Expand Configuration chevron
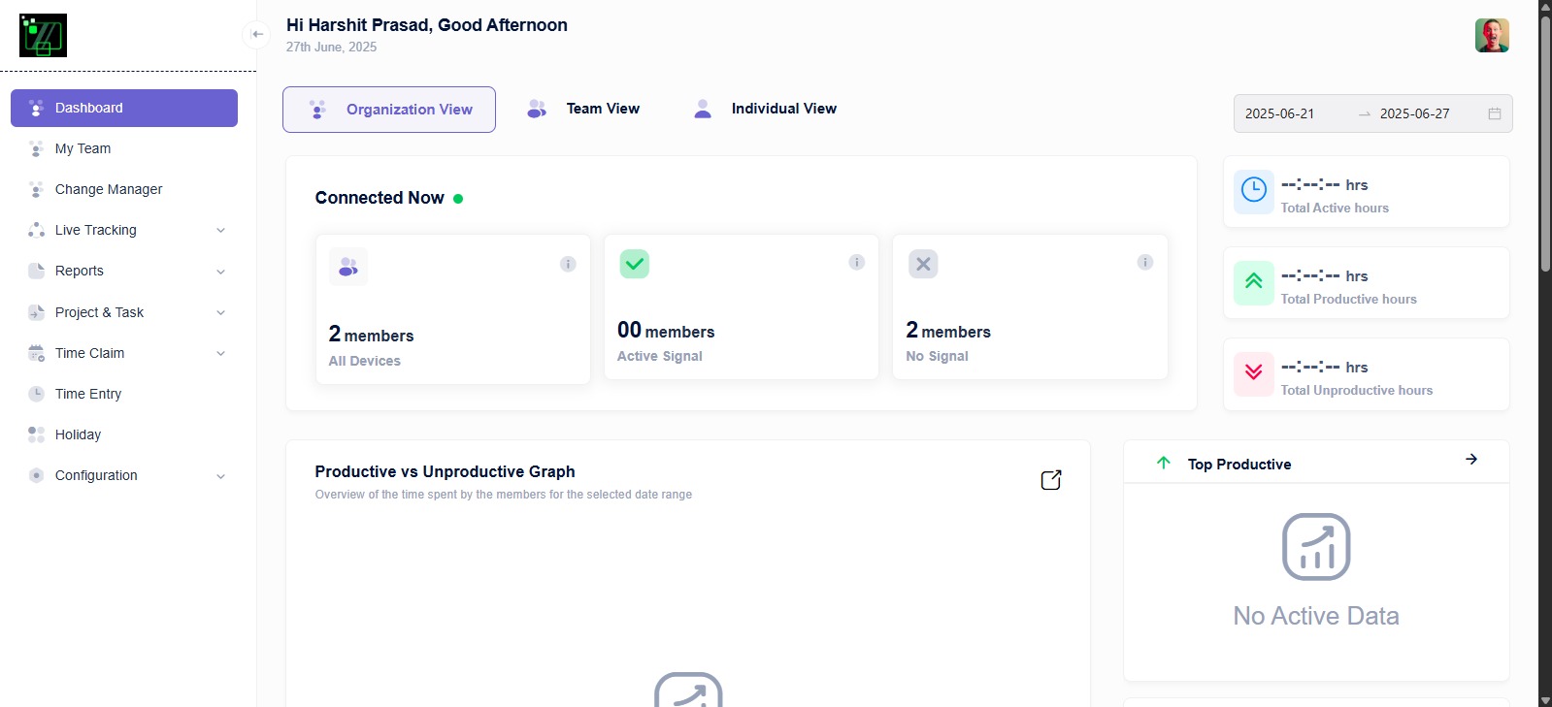This screenshot has width=1552, height=707. pos(220,476)
